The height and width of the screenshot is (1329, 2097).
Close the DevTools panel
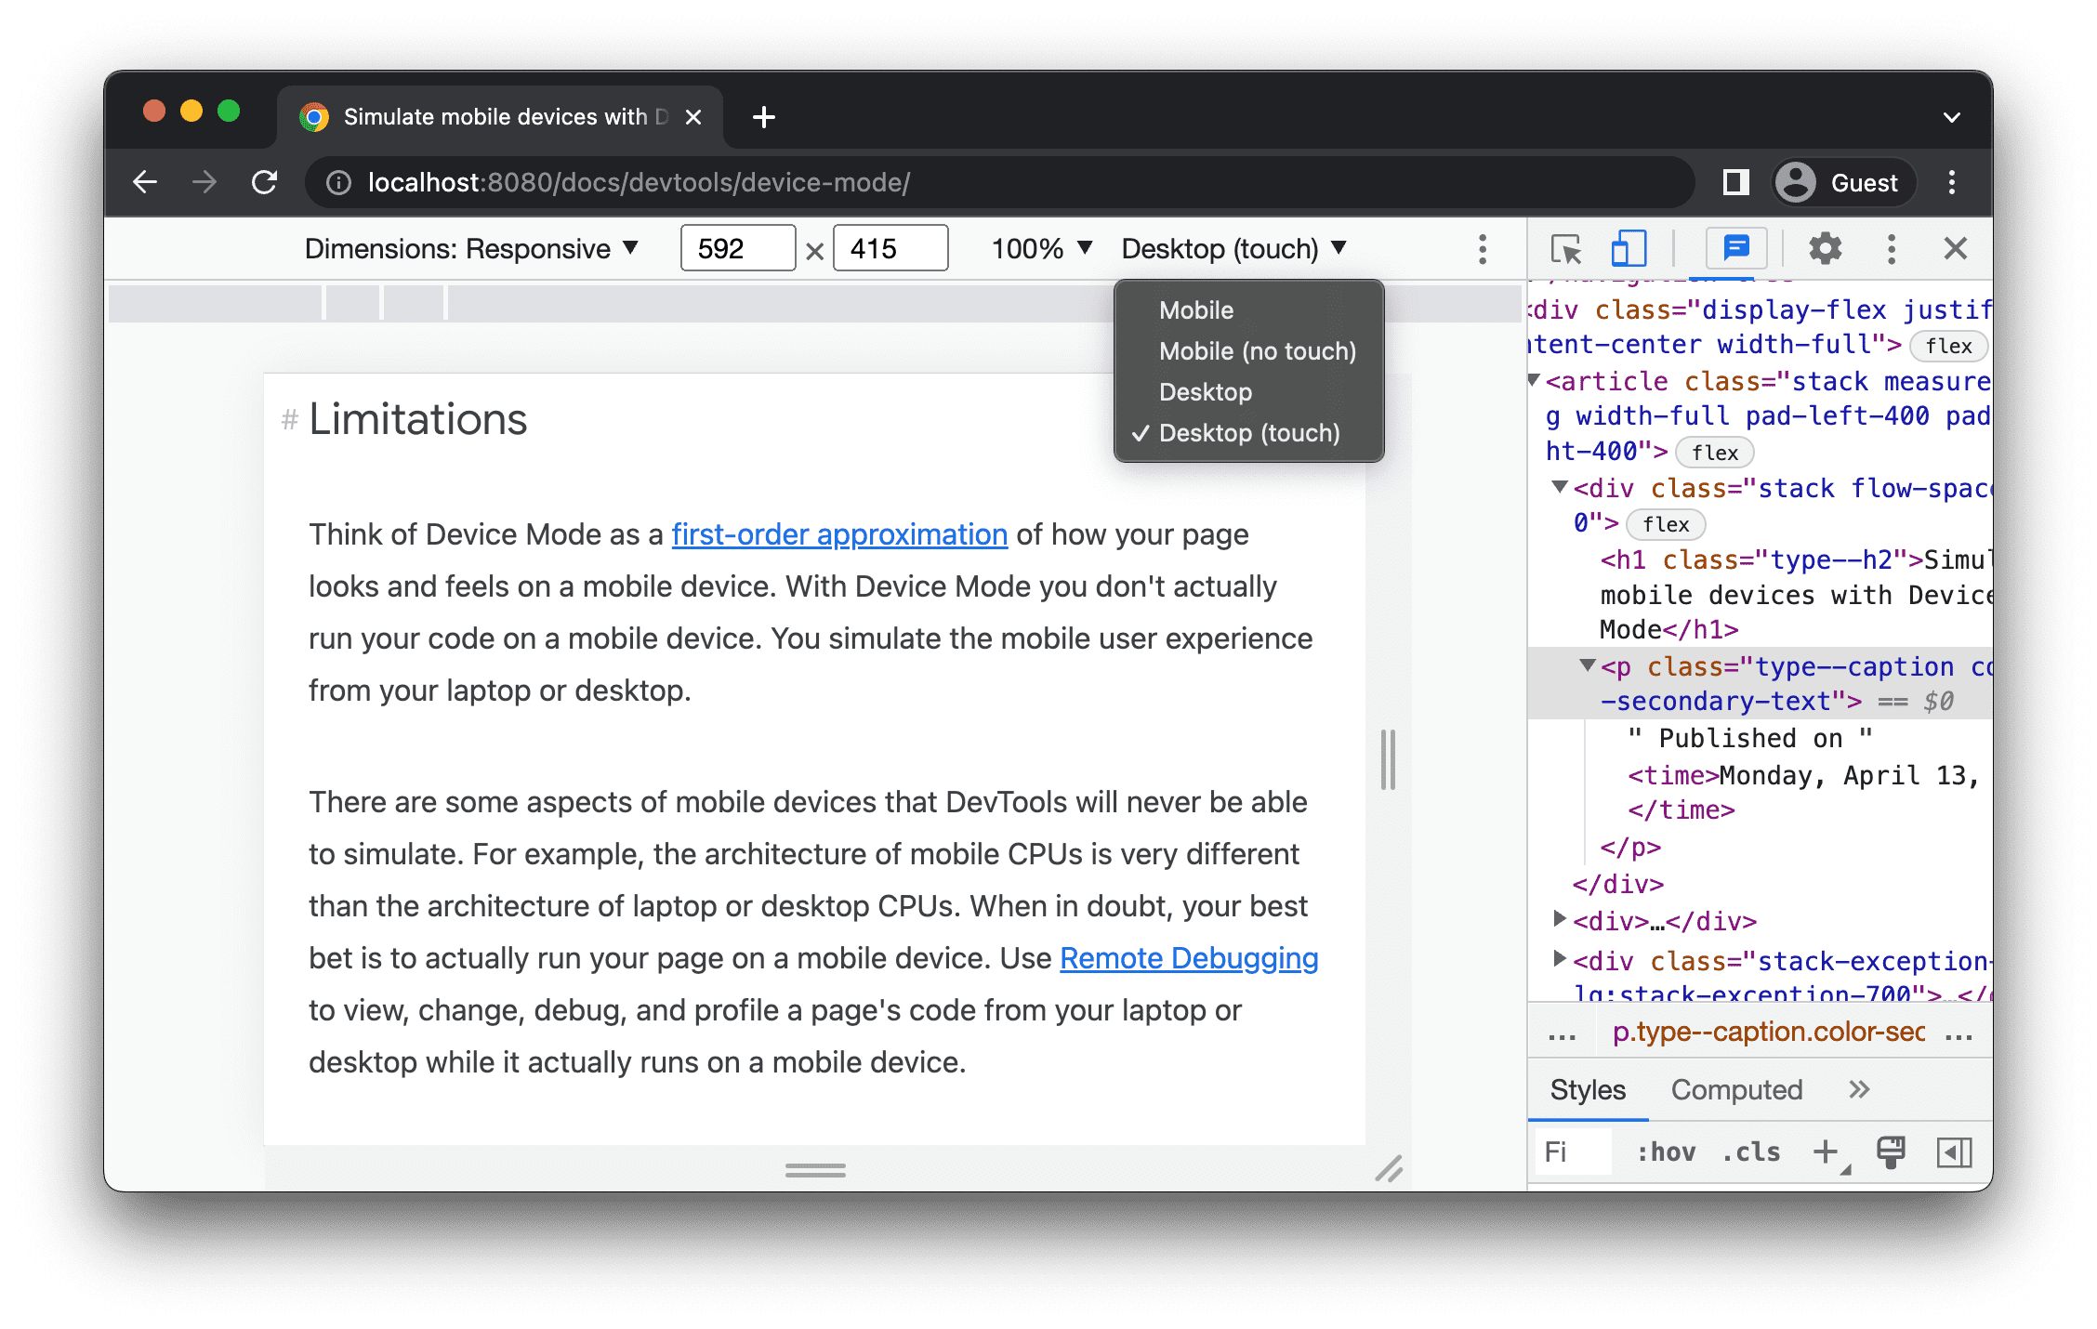[x=1958, y=251]
